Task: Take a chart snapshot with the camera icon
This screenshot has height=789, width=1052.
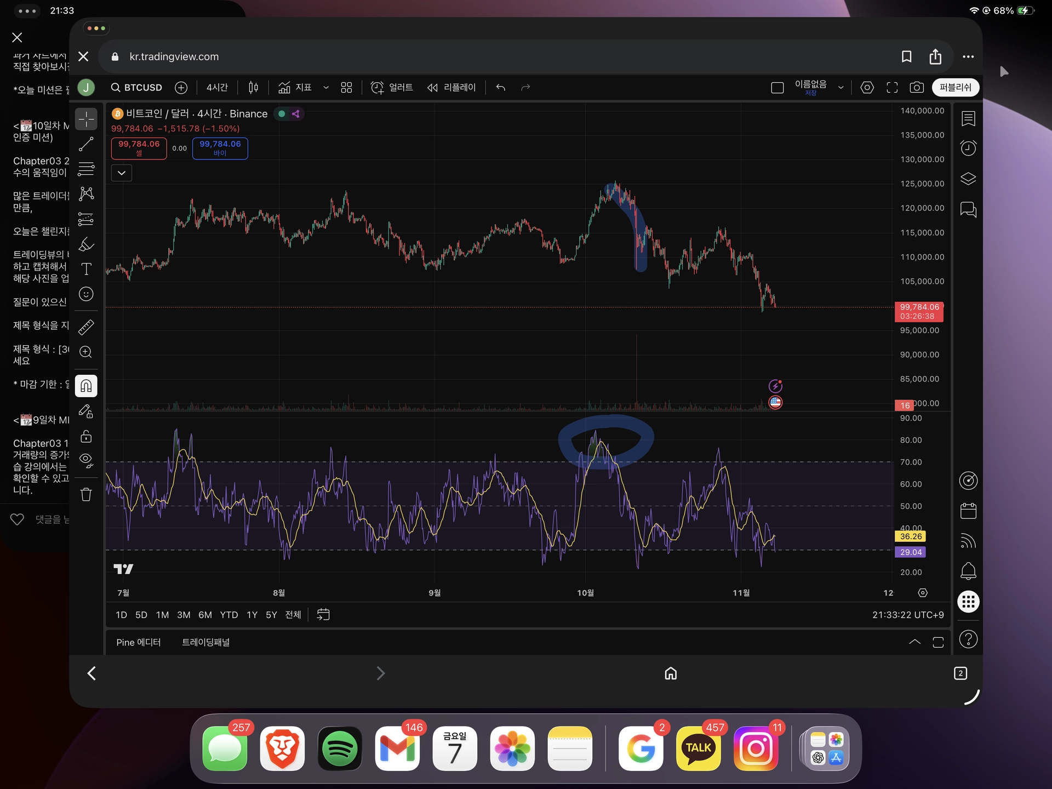Action: coord(917,88)
